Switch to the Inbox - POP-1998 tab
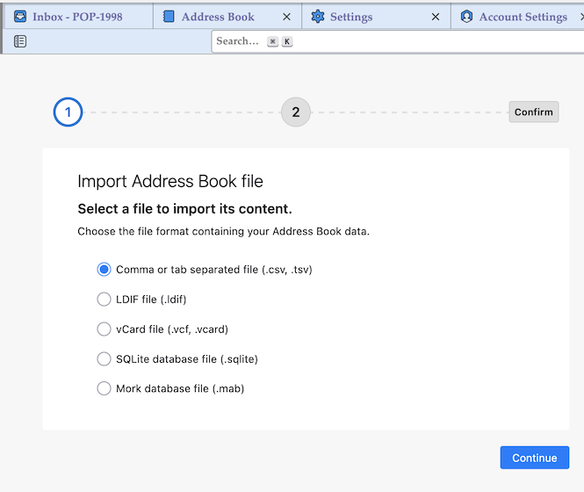 77,17
